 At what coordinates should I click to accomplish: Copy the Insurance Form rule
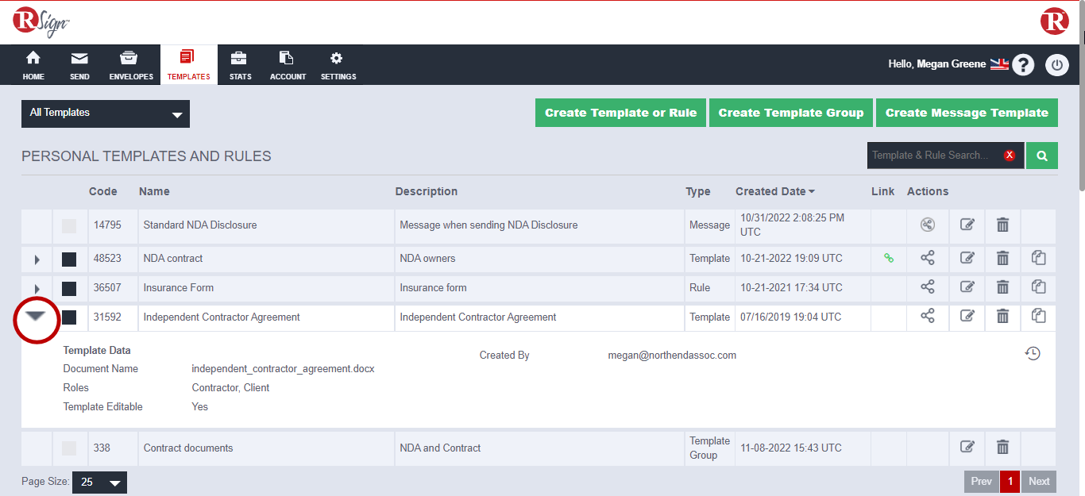point(1038,287)
